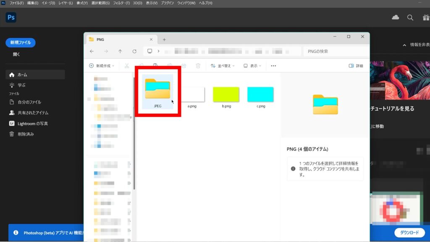
Task: Select the yellow-green b.png file
Action: click(x=226, y=97)
